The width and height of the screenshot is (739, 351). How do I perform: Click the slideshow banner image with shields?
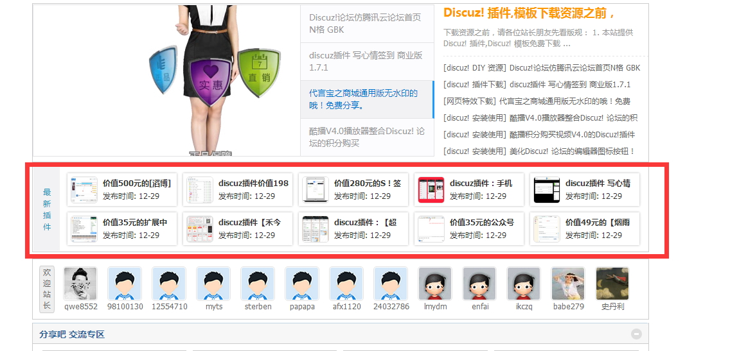tap(166, 80)
